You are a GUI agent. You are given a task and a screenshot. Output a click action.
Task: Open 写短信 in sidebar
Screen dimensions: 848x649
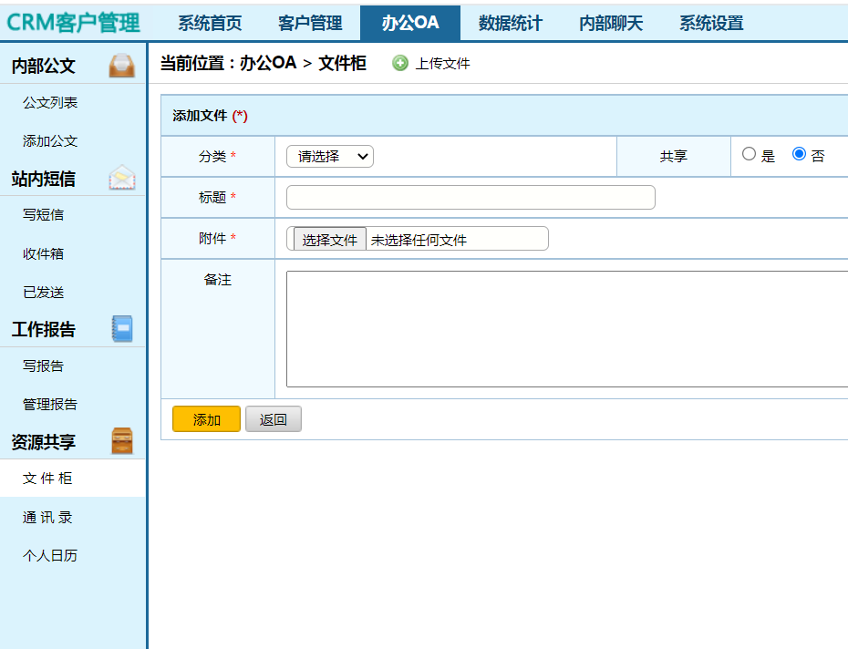pyautogui.click(x=43, y=215)
